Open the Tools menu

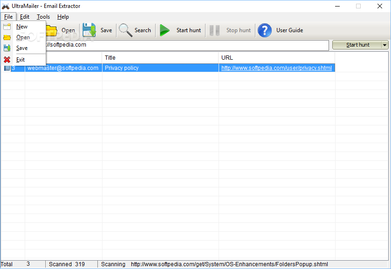point(43,17)
